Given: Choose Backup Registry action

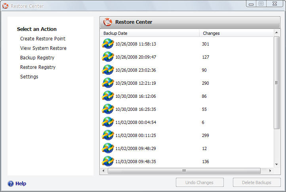Looking at the screenshot, I should tap(37, 58).
